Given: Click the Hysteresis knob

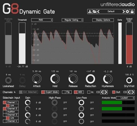Looking at the screenshot, I should (x=108, y=79).
